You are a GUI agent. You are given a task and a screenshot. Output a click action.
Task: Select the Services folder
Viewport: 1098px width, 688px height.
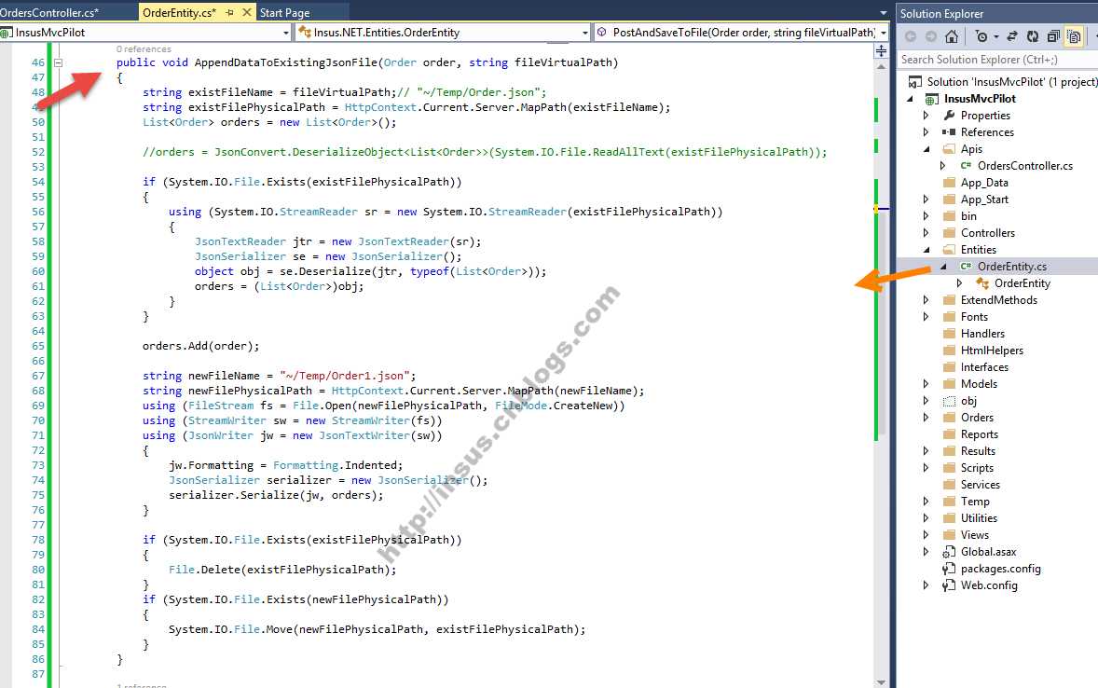pos(981,485)
